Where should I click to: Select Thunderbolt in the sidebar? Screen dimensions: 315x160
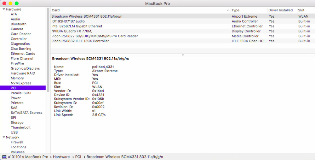(20, 127)
